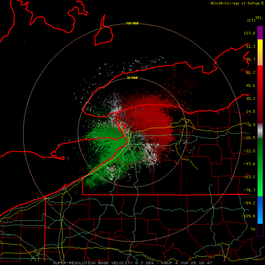Pick the purple segment of the color bar
Viewport: 265px width, 265px height.
(x=260, y=33)
